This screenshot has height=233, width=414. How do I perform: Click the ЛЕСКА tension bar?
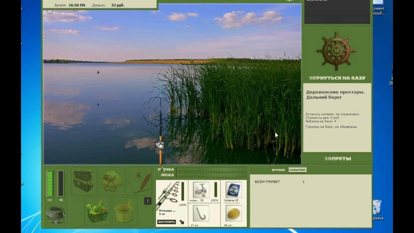tap(211, 175)
